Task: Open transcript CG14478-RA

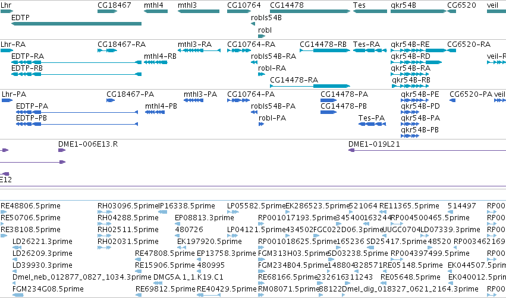Action: pyautogui.click(x=294, y=80)
